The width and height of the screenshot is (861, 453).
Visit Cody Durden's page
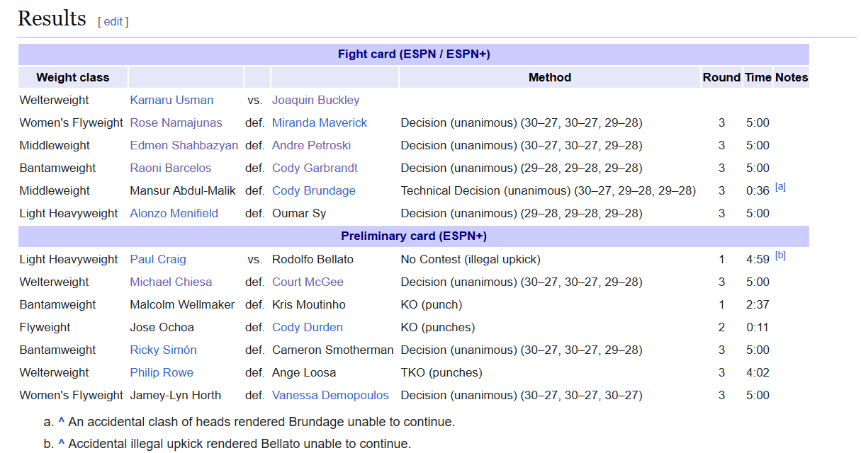coord(308,327)
